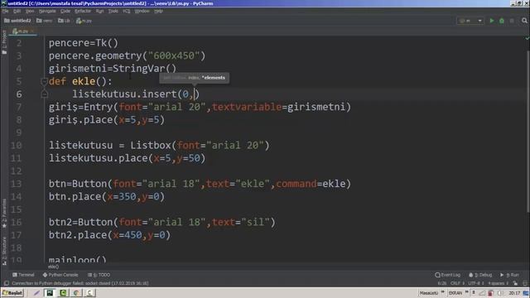The width and height of the screenshot is (530, 298).
Task: Click the UTF-8 encoding selector
Action: click(x=476, y=283)
